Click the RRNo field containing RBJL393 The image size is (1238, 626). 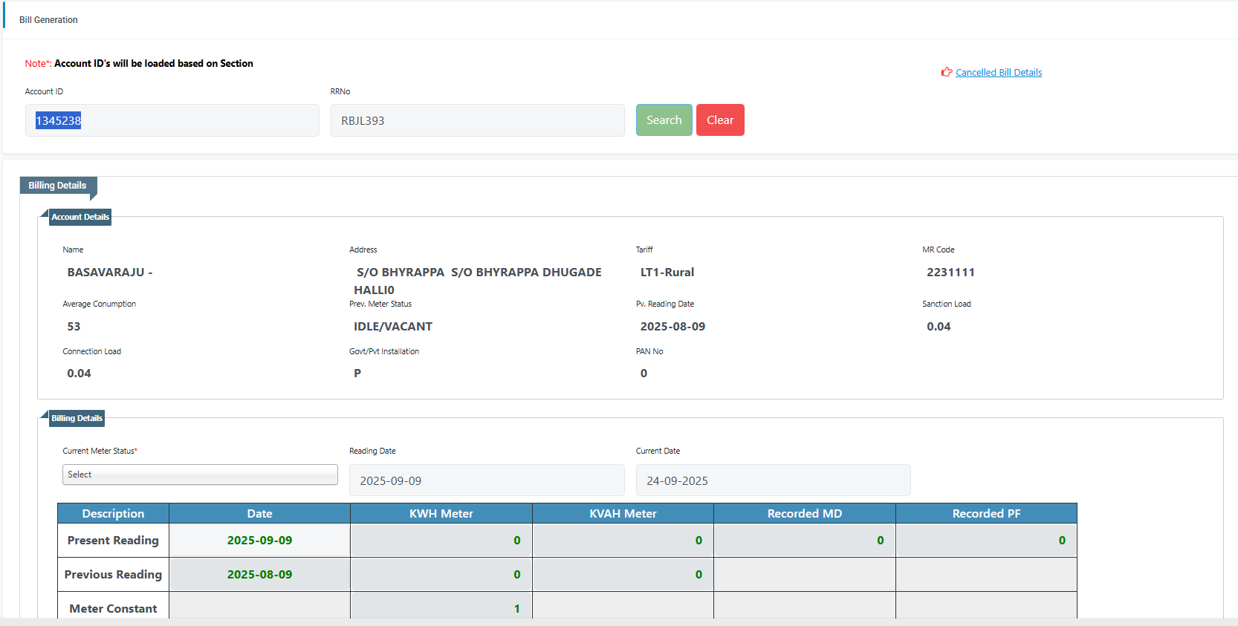(477, 120)
